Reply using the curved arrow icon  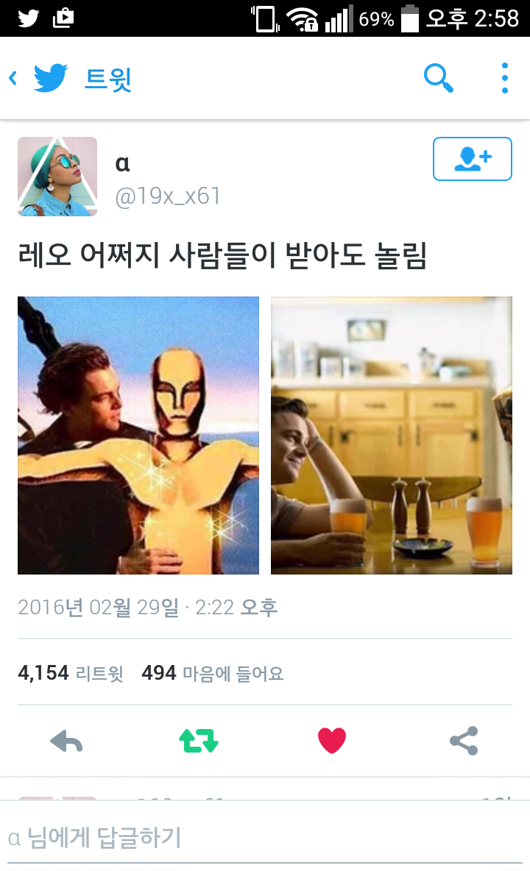pos(66,741)
